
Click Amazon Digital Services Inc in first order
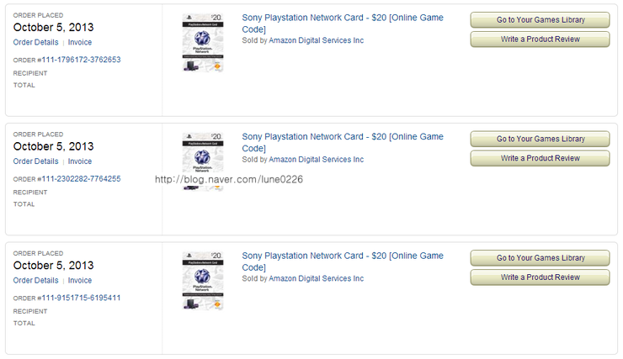(316, 40)
